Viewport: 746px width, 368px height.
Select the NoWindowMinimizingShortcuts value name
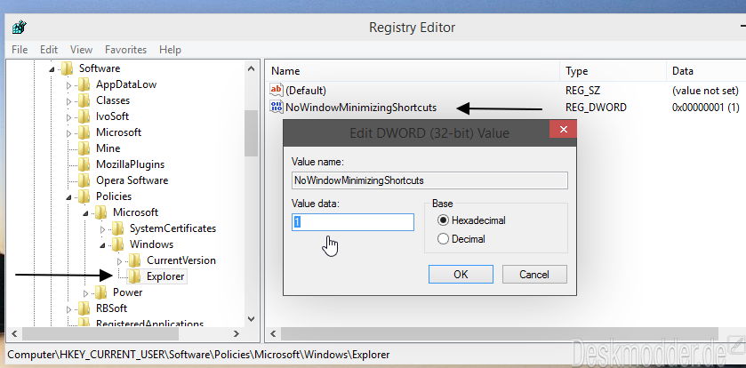click(x=361, y=108)
